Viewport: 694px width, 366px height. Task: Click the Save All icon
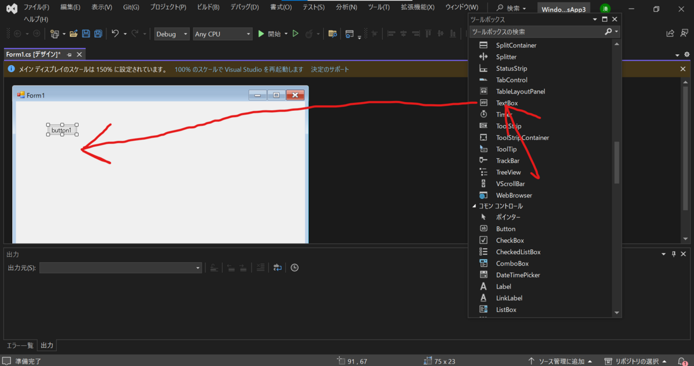pos(97,33)
